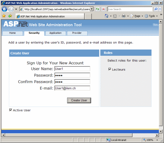Minimize the Internet Explorer window
164x143 pixels.
coord(153,3)
